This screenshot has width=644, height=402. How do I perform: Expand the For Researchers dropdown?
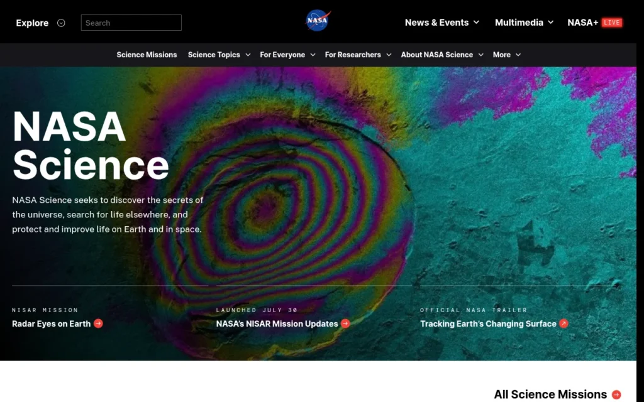358,55
